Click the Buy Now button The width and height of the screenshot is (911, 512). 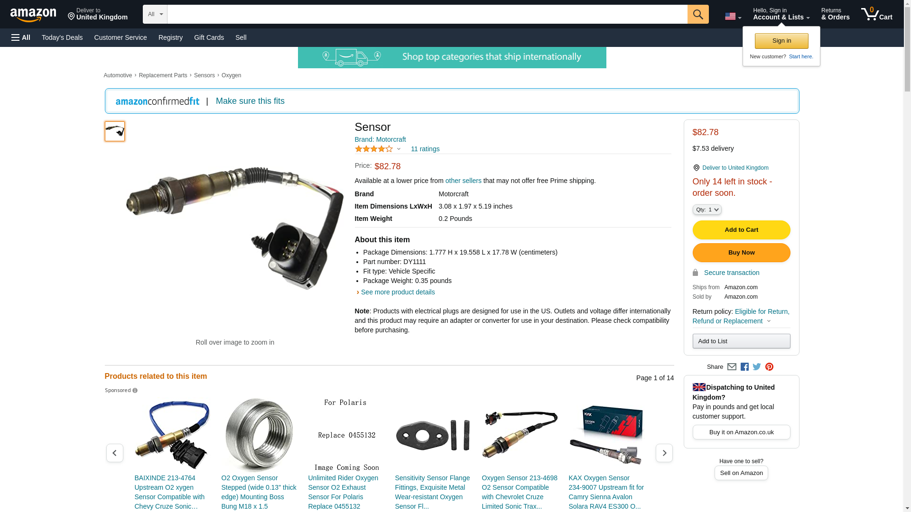pos(741,253)
